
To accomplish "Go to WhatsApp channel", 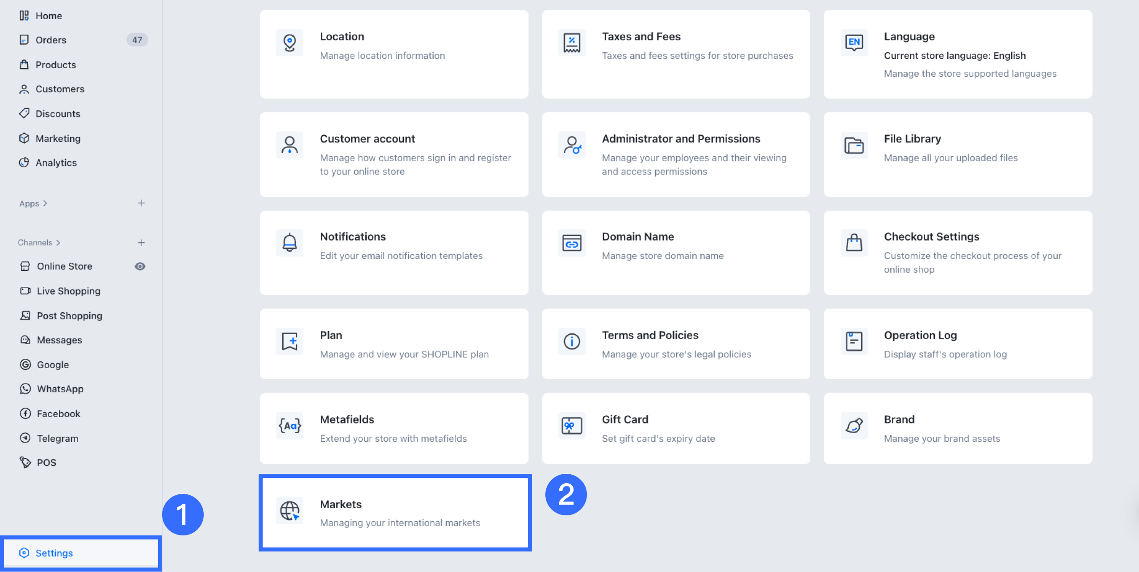I will [60, 389].
